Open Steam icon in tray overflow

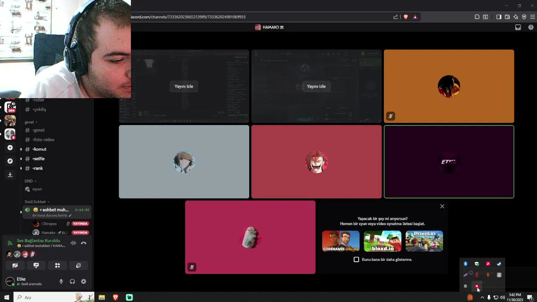pyautogui.click(x=499, y=264)
